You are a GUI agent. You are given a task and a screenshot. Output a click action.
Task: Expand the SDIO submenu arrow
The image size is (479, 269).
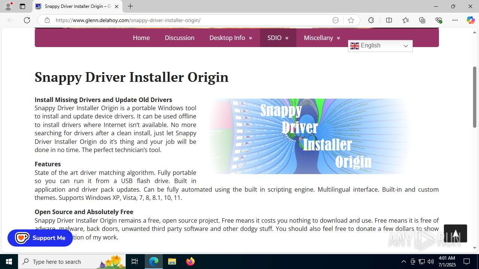287,38
